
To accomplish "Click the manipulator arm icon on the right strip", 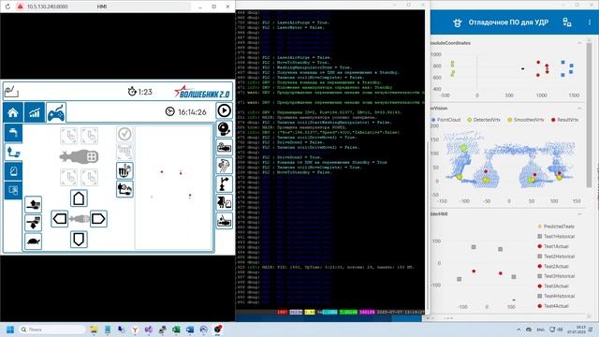I will point(224,183).
